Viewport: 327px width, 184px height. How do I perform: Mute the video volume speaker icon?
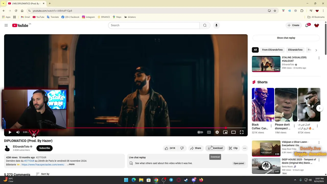(x=18, y=132)
